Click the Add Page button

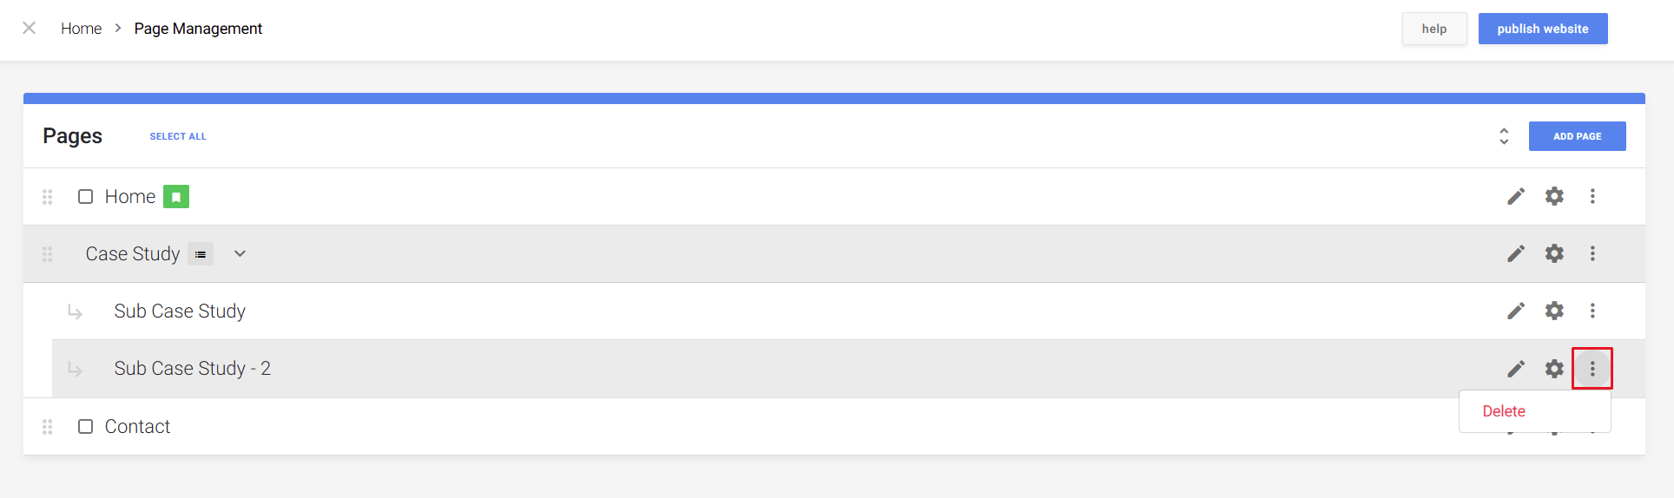[1577, 136]
